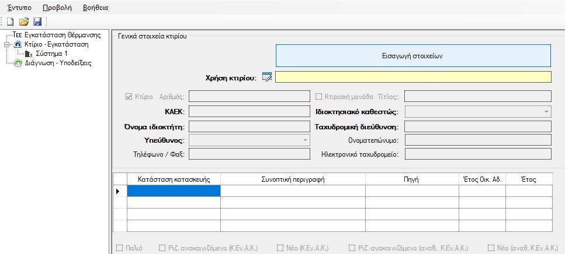The width and height of the screenshot is (565, 254).
Task: Click the yellow Χρήση κτιρίου field
Action: (x=413, y=77)
